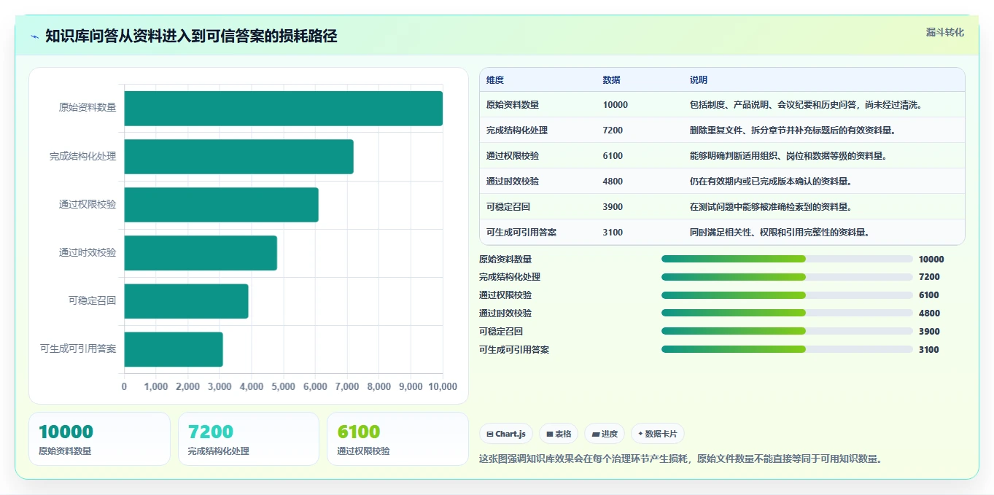Viewport: 994px width, 495px height.
Task: Click the 10000 value in the table
Action: (x=616, y=105)
